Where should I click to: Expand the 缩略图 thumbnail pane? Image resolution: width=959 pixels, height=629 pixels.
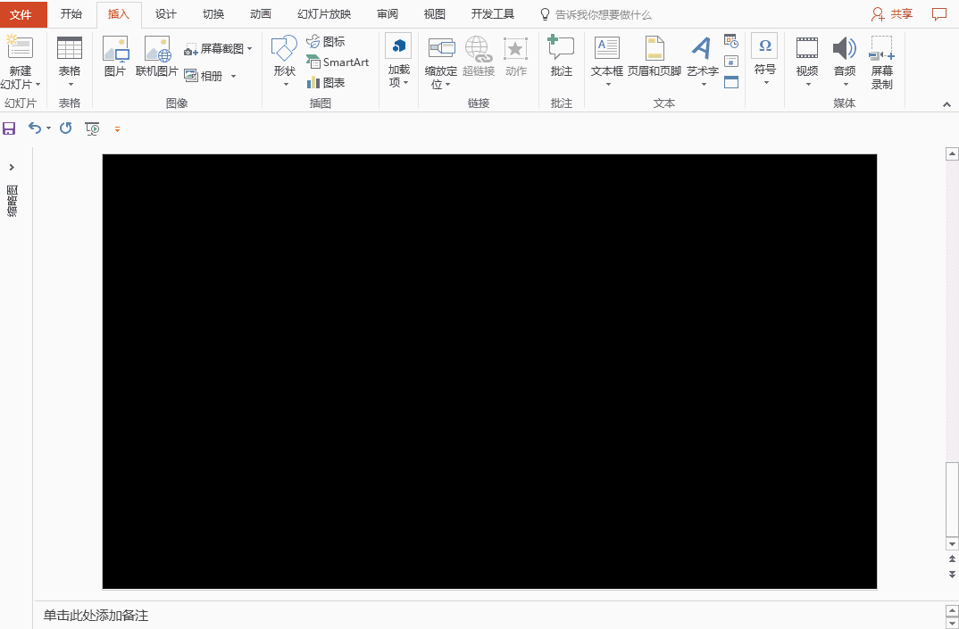[12, 168]
